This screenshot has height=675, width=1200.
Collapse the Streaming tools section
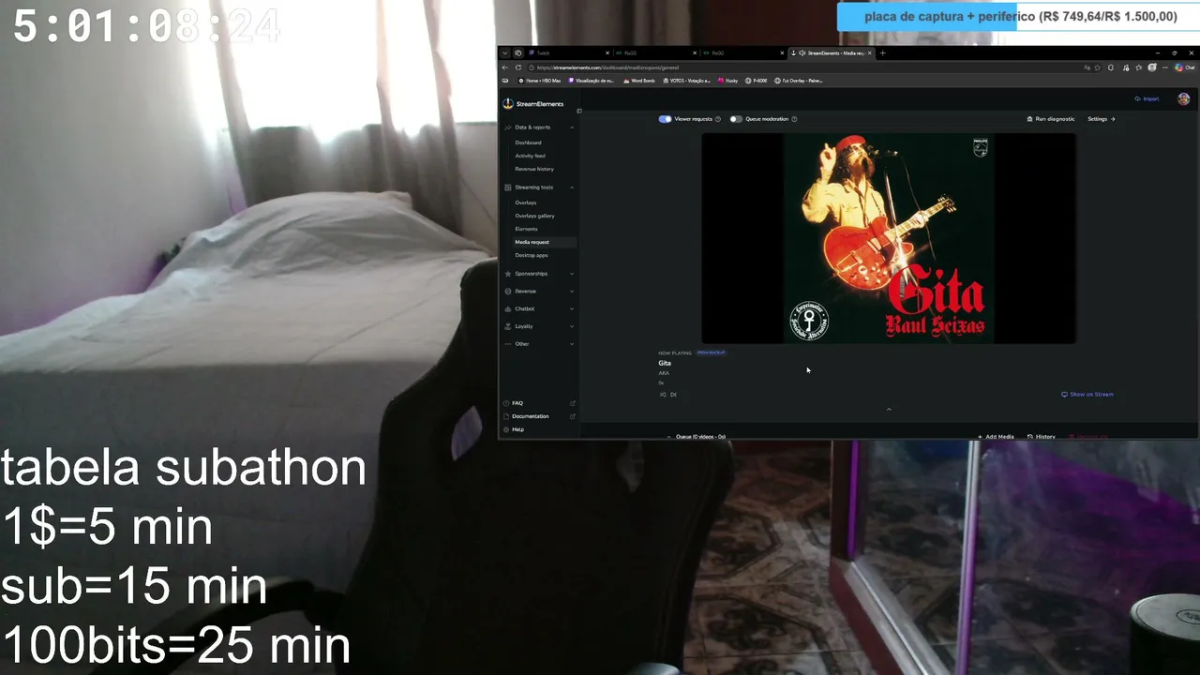[x=572, y=187]
